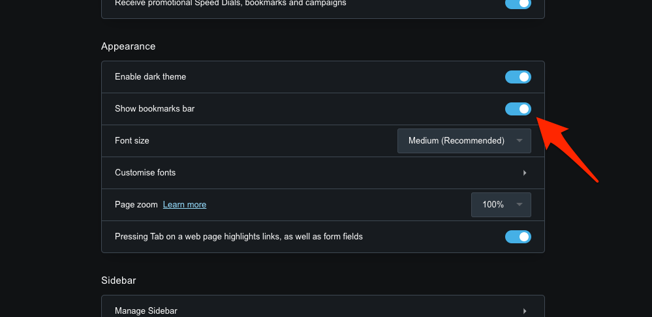Toggle Tab key link highlighting switch

click(518, 237)
